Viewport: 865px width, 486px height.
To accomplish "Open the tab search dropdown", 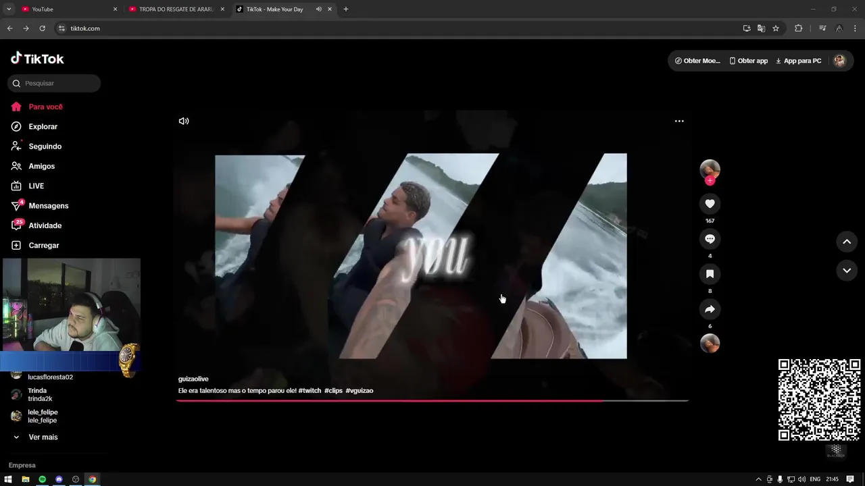I will (9, 9).
